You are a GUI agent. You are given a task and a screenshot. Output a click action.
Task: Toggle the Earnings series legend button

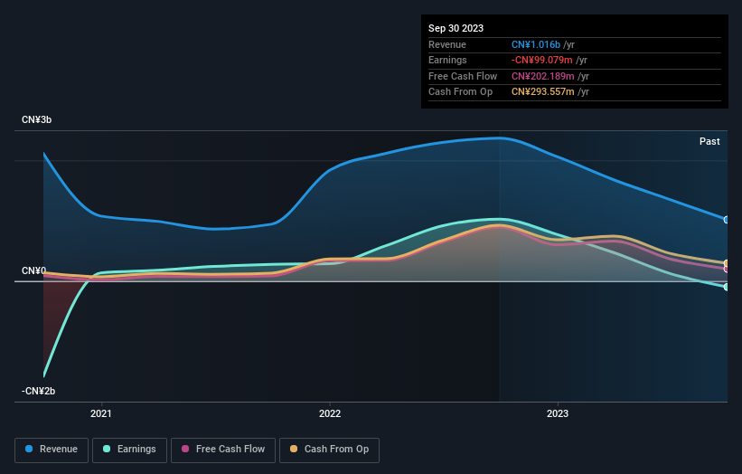click(x=129, y=450)
